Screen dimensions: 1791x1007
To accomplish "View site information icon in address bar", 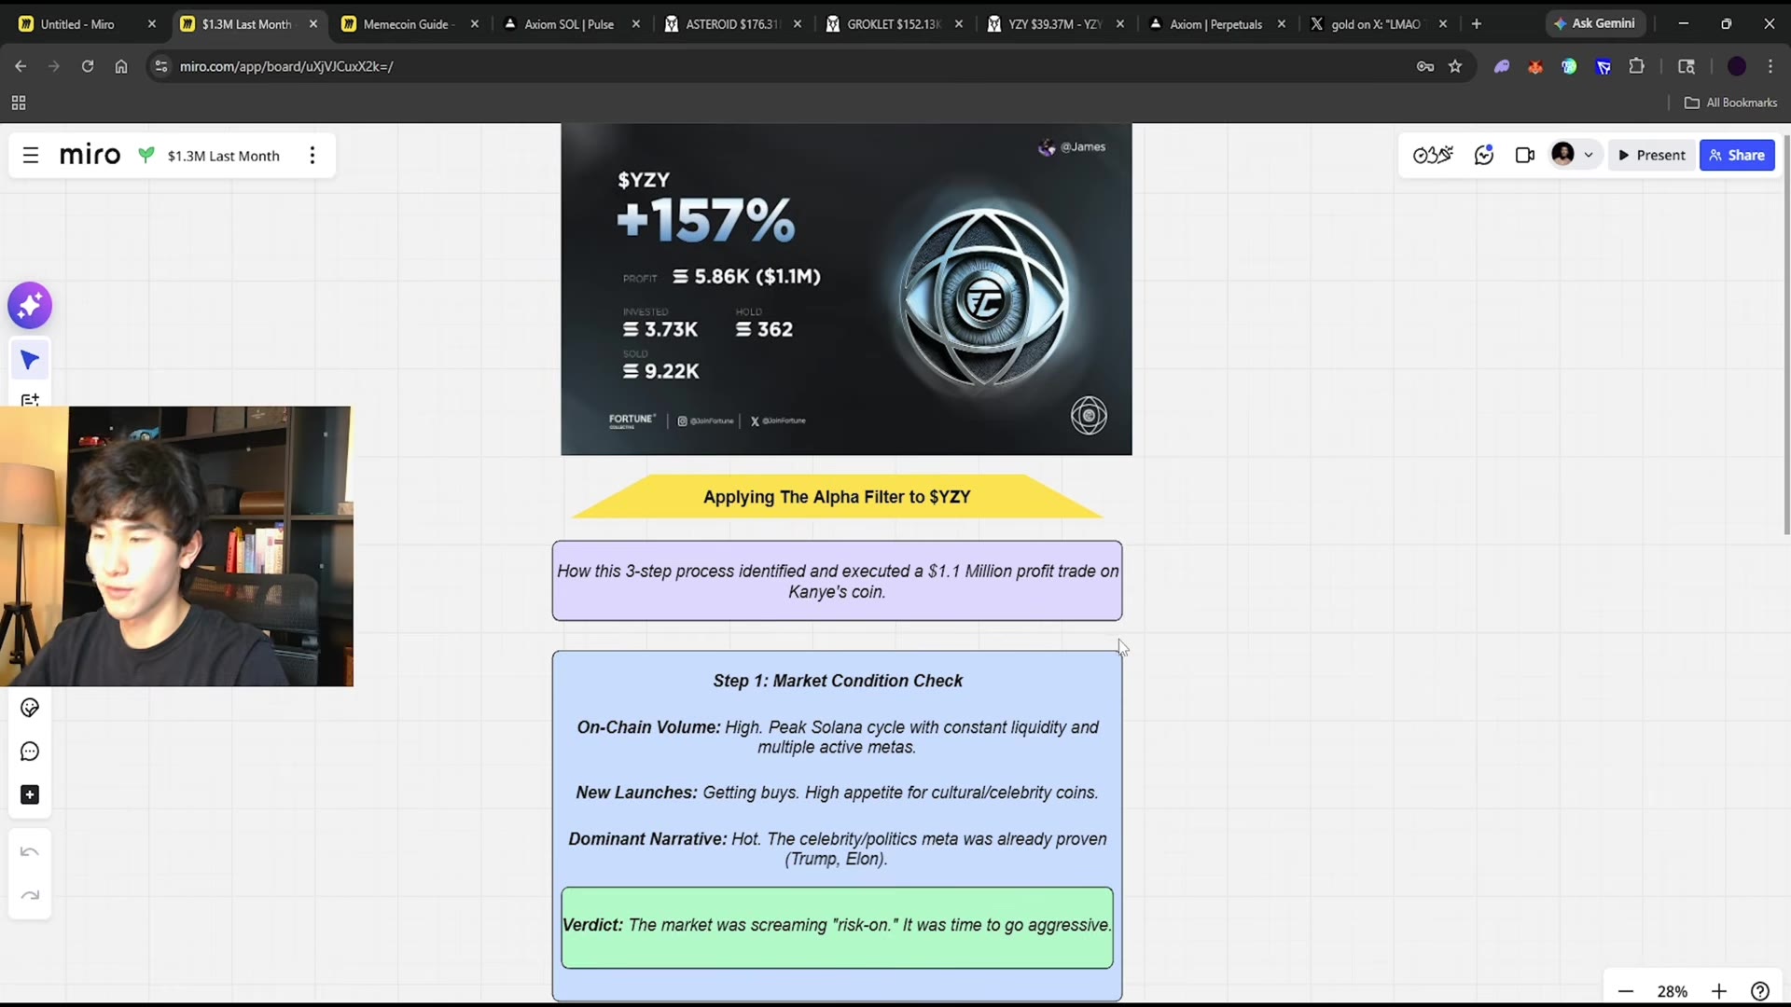I will point(161,66).
